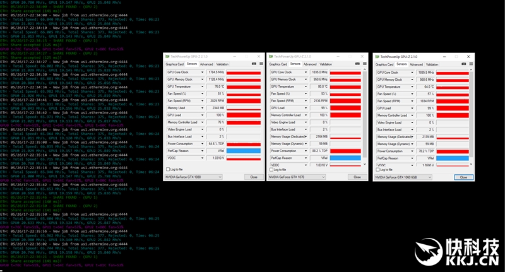Switch to Advanced tab in GTX 1060 window

(x=416, y=64)
